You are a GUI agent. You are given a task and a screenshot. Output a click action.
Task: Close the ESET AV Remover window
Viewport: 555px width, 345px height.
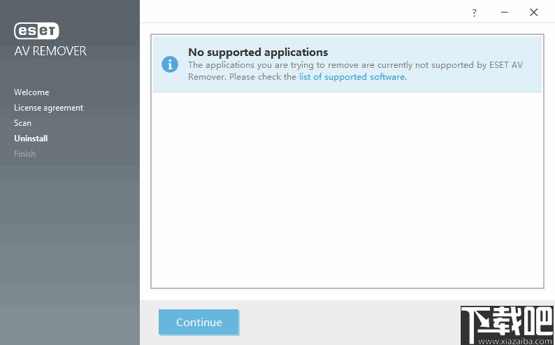534,13
